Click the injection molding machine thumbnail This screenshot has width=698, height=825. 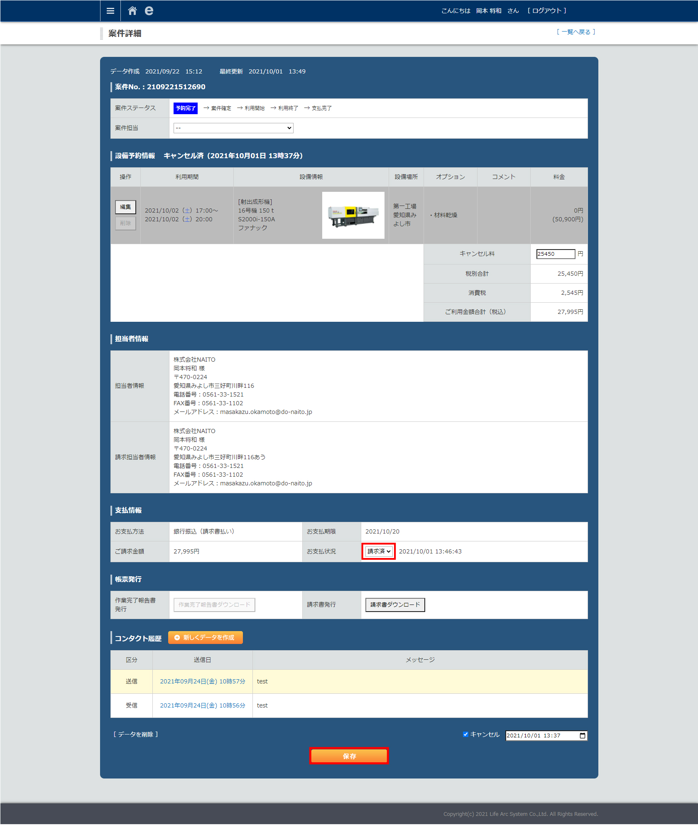[353, 215]
